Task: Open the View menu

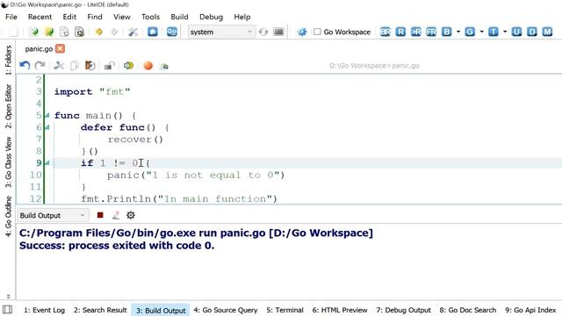Action: click(x=122, y=17)
